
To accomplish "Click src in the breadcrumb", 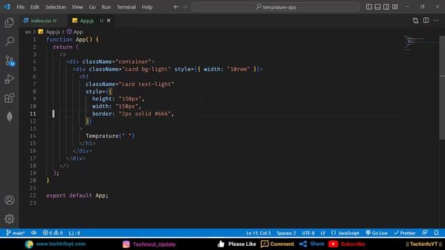I will click(x=28, y=32).
